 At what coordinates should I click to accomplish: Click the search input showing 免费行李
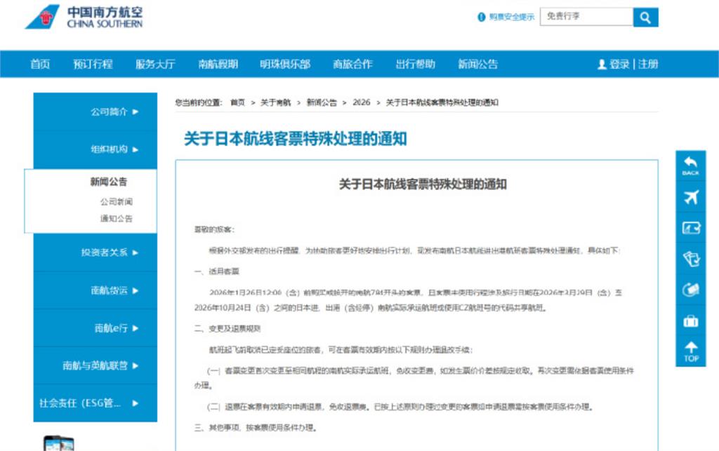pos(586,17)
